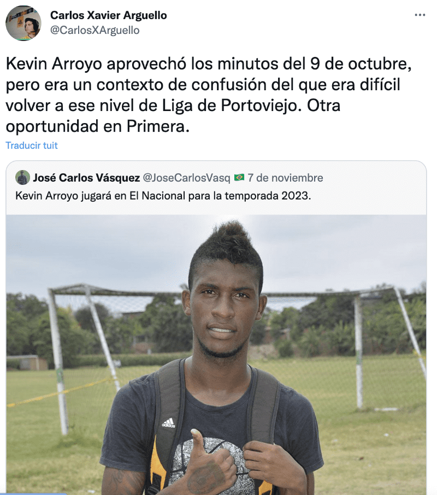The image size is (437, 495).
Task: Open the '7 de noviembre' timestamp
Action: 285,178
